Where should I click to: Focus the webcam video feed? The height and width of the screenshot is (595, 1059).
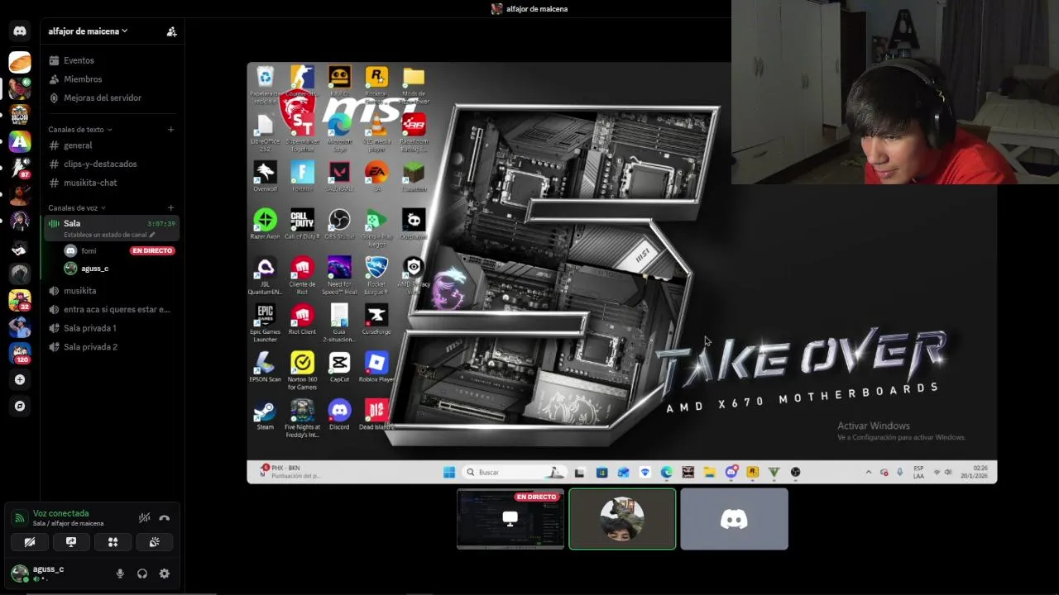coord(895,92)
